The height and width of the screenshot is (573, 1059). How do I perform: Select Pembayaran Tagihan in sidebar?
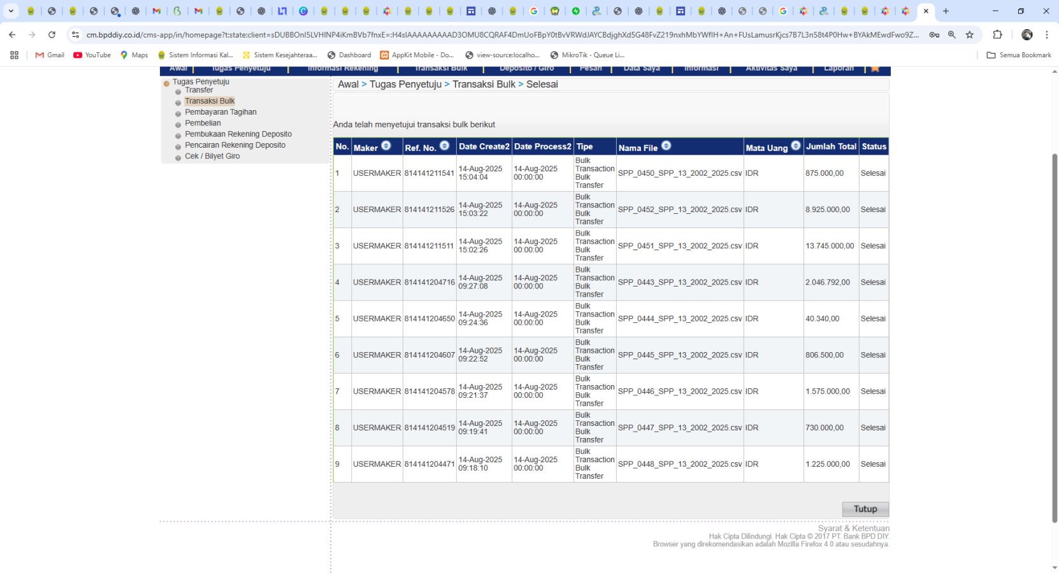click(x=220, y=112)
